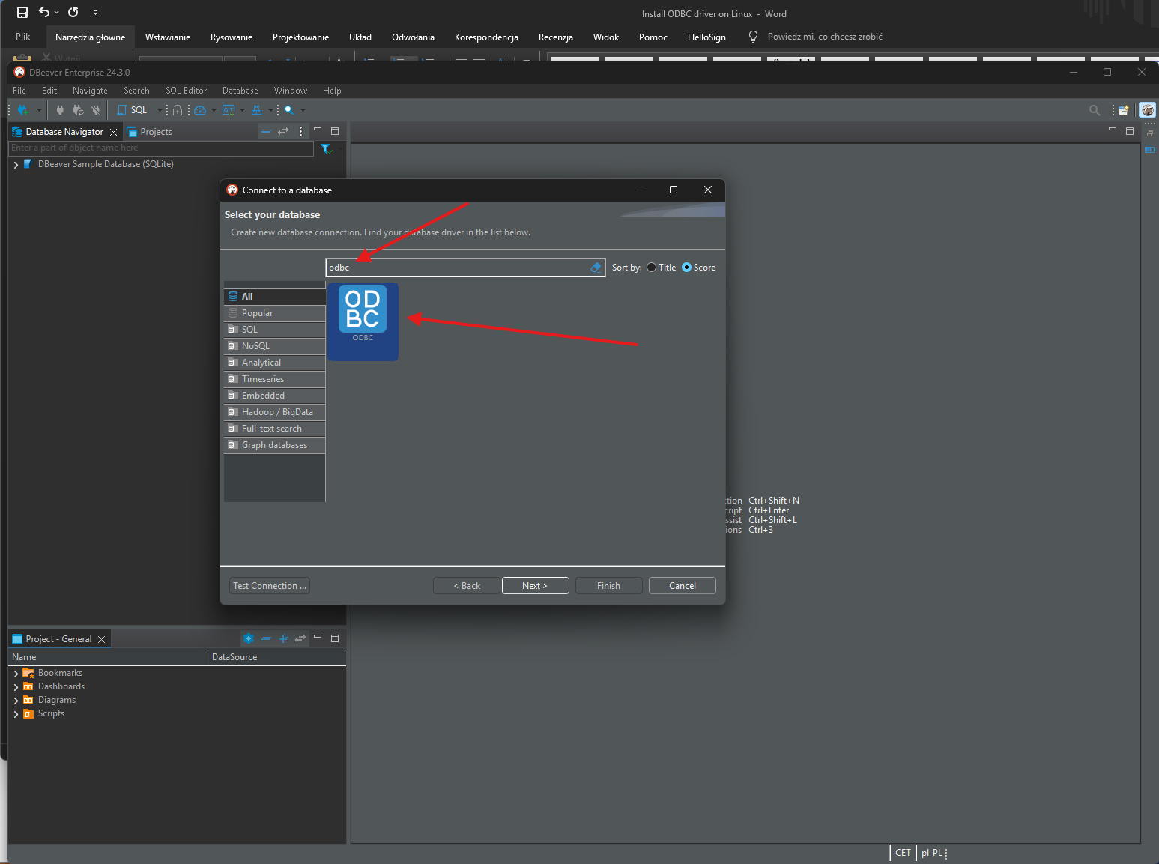Click the boxes deploy icon in toolbar

[256, 110]
